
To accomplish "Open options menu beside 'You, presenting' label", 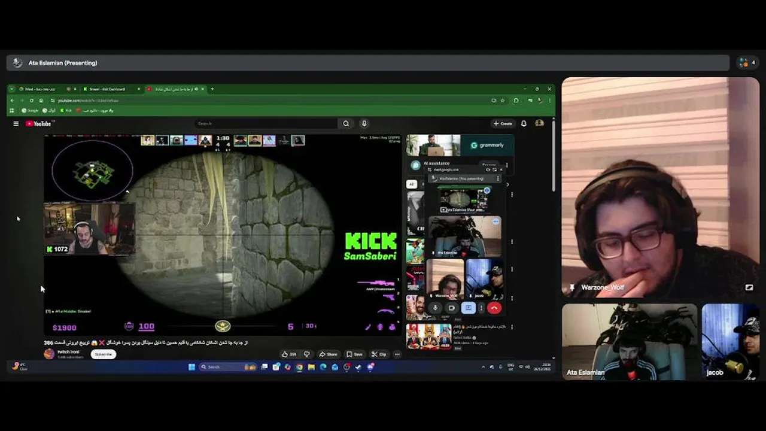I will 498,178.
